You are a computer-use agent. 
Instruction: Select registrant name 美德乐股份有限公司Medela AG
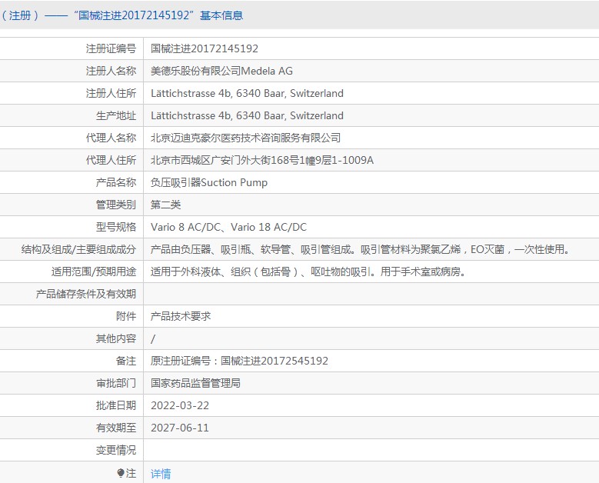point(221,71)
